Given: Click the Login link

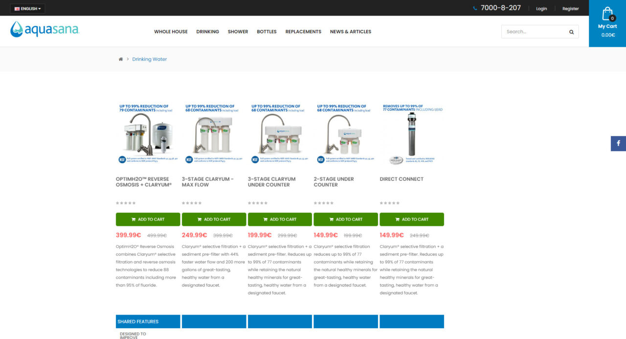Looking at the screenshot, I should 541,9.
